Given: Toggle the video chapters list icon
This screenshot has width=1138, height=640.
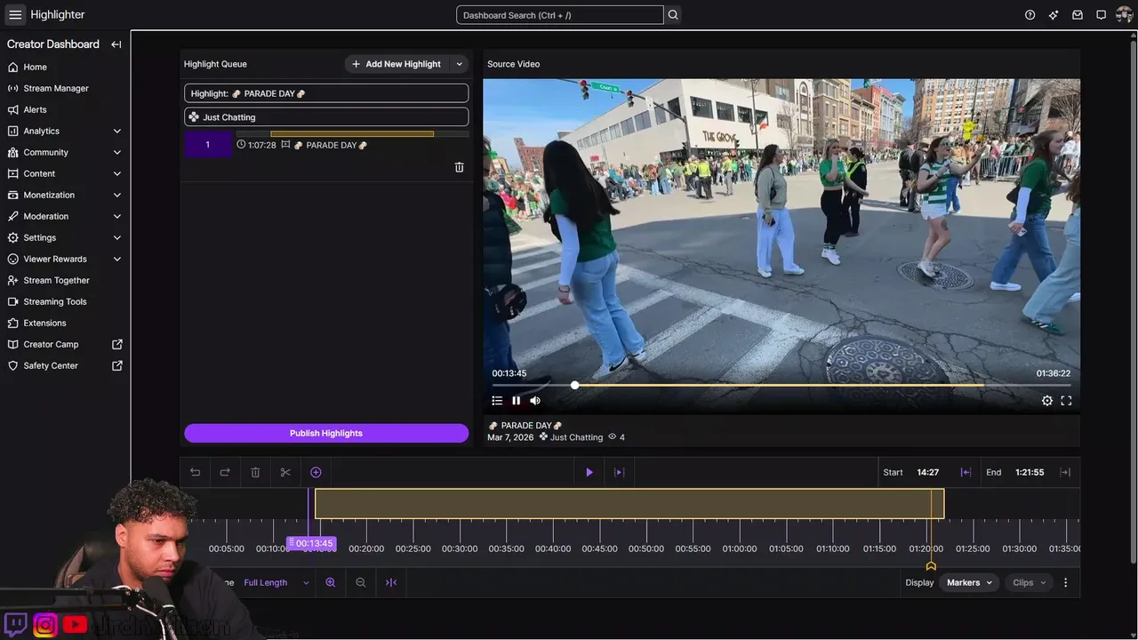Looking at the screenshot, I should pyautogui.click(x=497, y=401).
